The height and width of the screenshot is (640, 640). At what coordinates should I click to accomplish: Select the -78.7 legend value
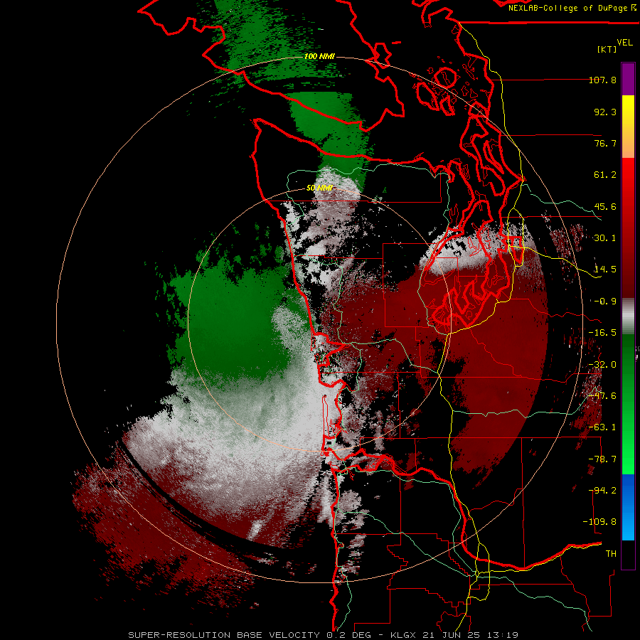coord(602,459)
